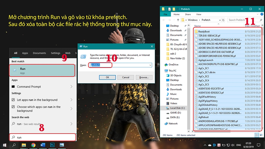Click the OneDrive cloud tray icon
This screenshot has width=265, height=149.
pos(210,145)
